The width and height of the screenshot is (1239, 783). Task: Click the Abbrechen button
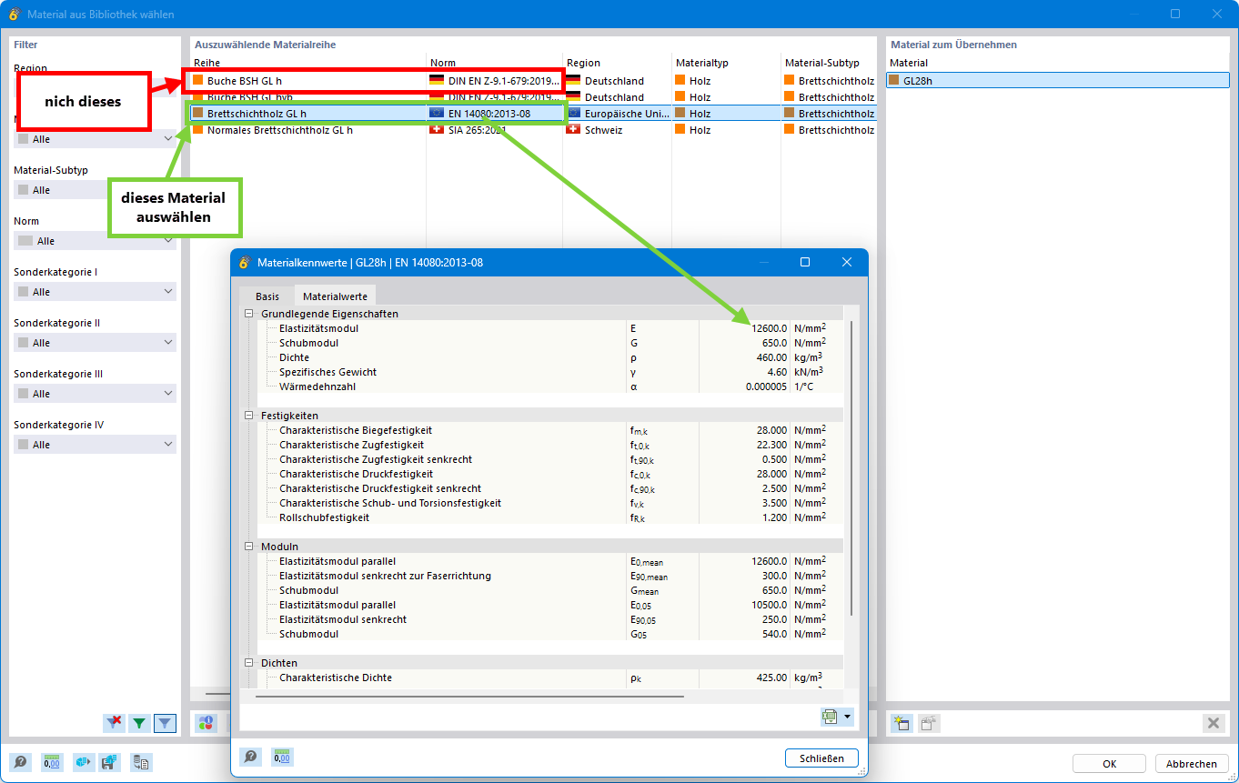click(1191, 764)
